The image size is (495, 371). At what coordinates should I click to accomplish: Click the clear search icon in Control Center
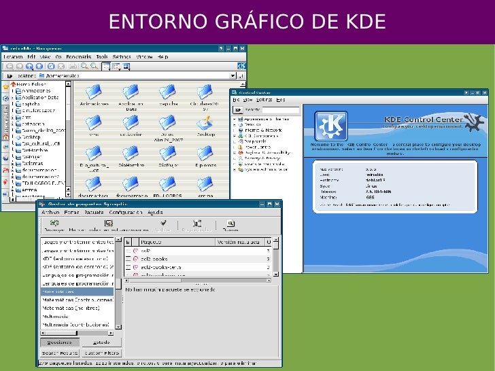238,110
